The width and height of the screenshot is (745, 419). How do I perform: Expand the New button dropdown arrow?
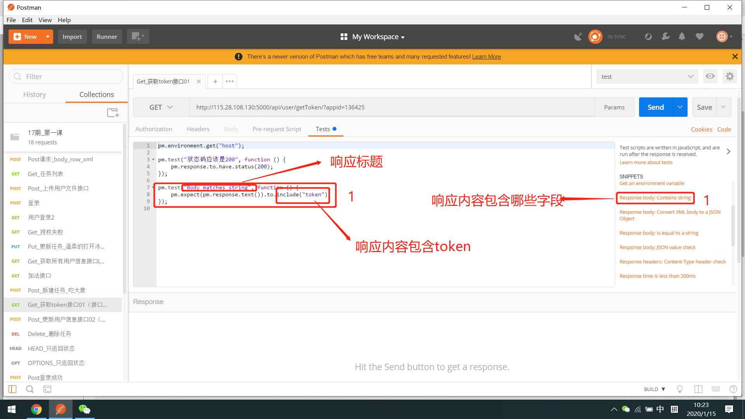pos(47,36)
